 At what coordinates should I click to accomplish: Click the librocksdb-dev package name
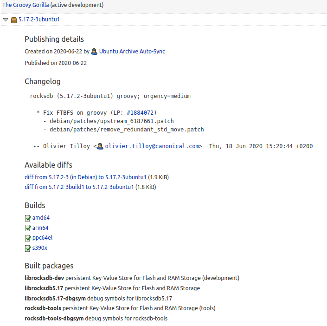pos(44,278)
